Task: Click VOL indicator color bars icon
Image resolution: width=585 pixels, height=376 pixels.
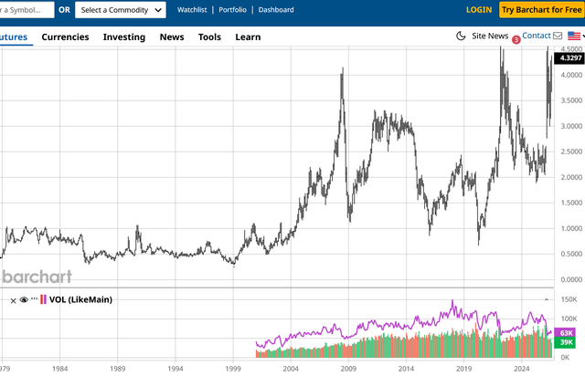Action: [43, 299]
